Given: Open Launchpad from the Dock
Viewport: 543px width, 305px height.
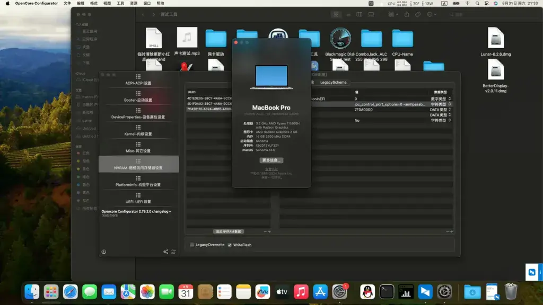Looking at the screenshot, I should click(51, 292).
